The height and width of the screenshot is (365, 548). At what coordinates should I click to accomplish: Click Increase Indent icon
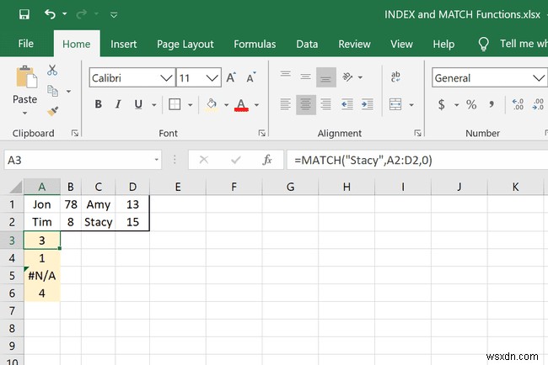pos(368,104)
